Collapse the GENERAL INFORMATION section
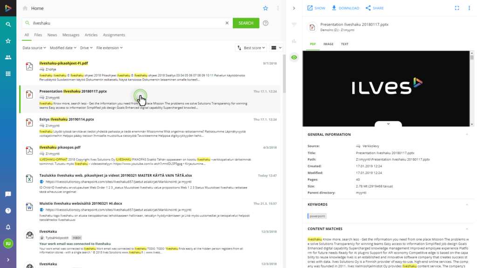This screenshot has width=477, height=268. click(x=467, y=134)
